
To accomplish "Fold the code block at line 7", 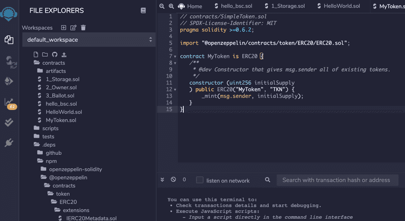I will tap(175, 57).
